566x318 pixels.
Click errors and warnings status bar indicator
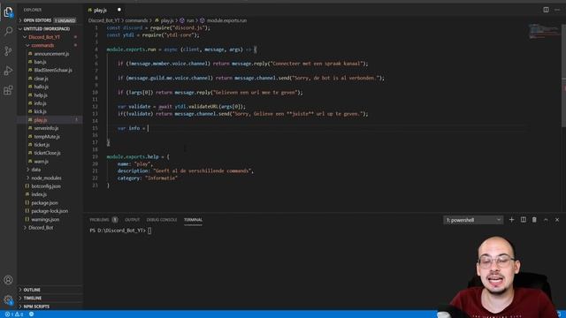point(14,314)
